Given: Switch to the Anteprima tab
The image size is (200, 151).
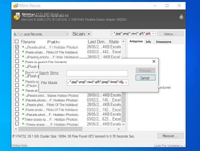Looking at the screenshot, I should click(136, 41).
